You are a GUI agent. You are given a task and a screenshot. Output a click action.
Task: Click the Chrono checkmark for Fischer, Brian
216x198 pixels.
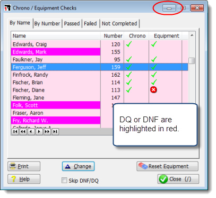129,82
